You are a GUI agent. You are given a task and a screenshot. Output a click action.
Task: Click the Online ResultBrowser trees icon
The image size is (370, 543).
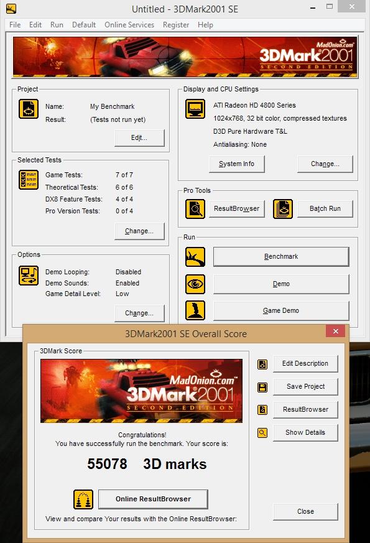point(83,499)
